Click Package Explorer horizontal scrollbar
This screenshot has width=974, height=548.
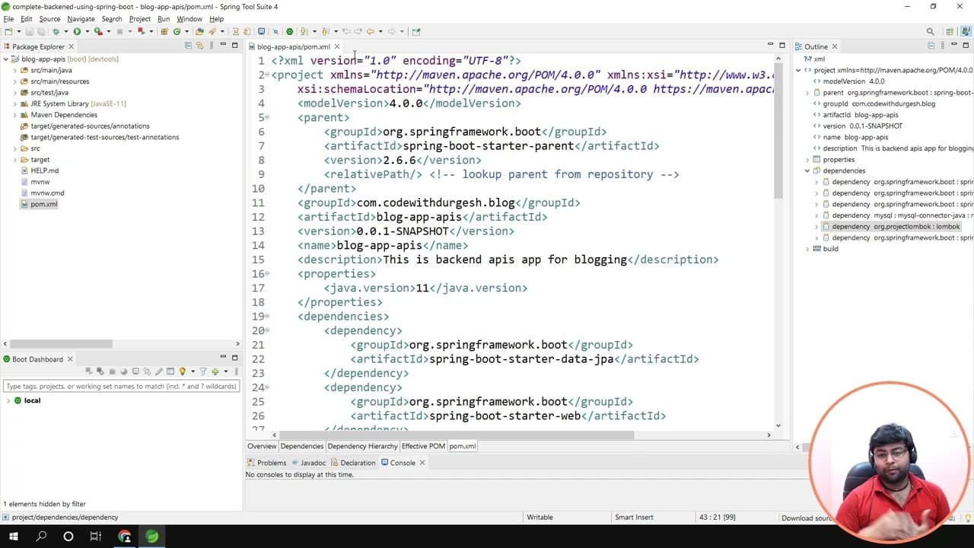61,344
